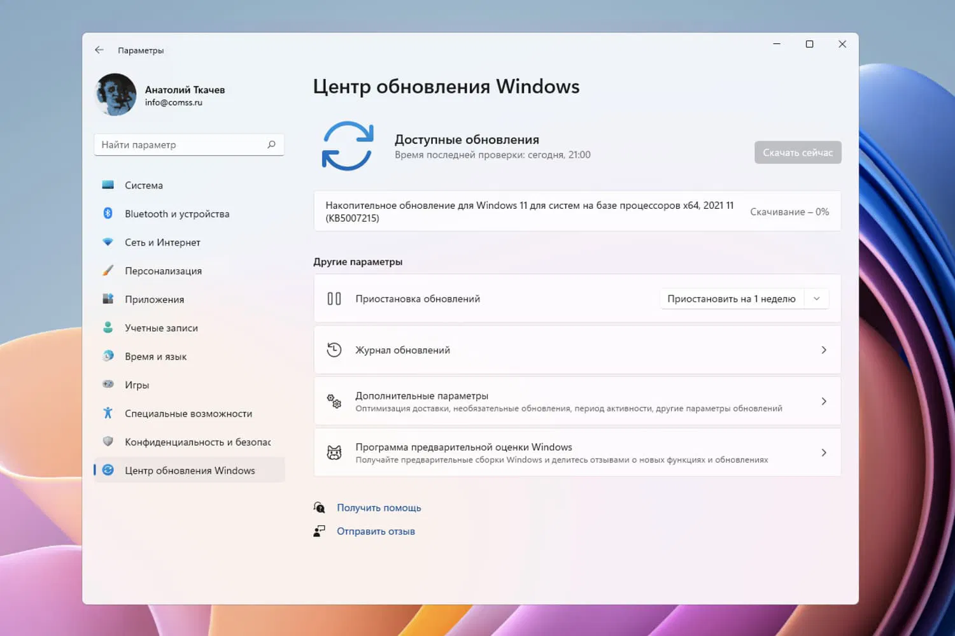Expand Журнал обновлений with its chevron
This screenshot has width=955, height=636.
pyautogui.click(x=824, y=350)
